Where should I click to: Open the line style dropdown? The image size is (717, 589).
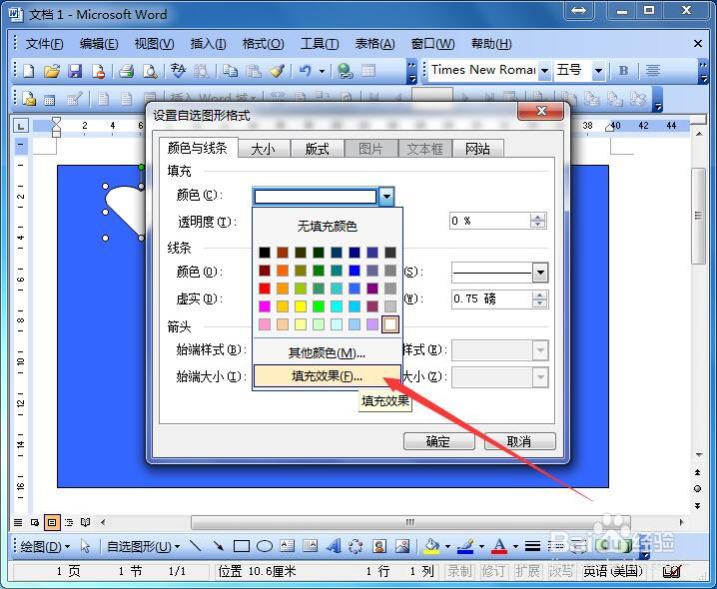[x=540, y=273]
